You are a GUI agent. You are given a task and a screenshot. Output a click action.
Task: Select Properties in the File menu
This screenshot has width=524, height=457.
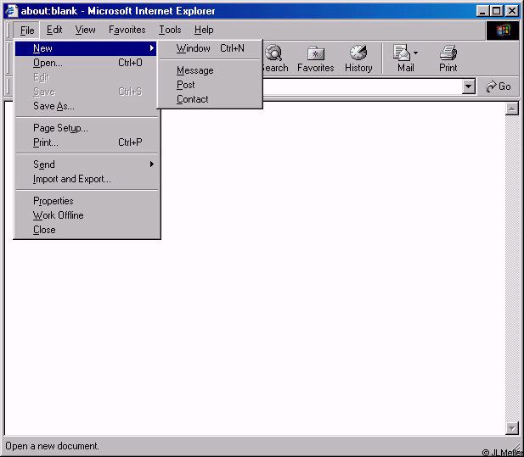87,201
